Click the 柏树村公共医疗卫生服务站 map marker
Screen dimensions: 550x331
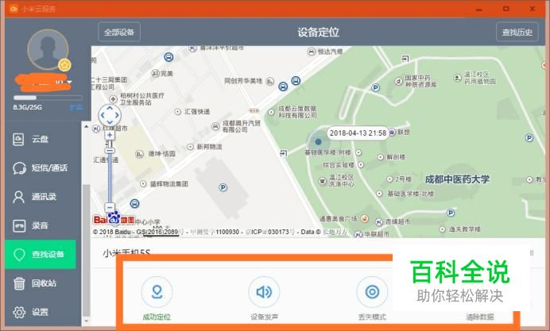113,98
